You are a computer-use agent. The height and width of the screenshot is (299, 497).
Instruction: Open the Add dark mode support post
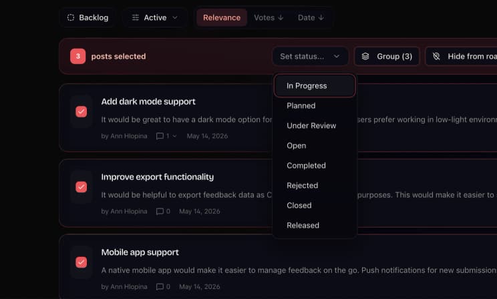pyautogui.click(x=148, y=101)
